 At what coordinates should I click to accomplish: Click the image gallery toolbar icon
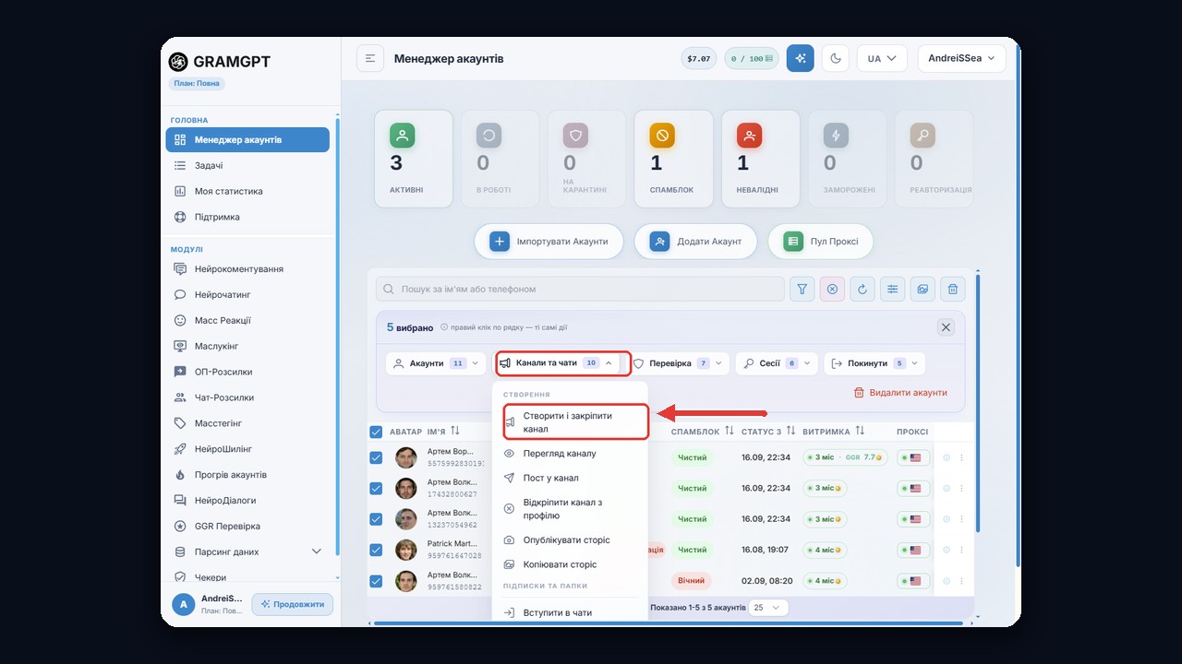(x=923, y=289)
